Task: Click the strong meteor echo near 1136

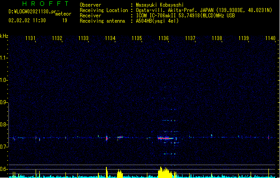Action: 165,138
